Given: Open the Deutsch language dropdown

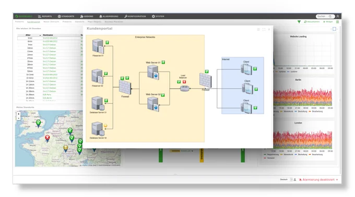Looking at the screenshot, I should 286,180.
